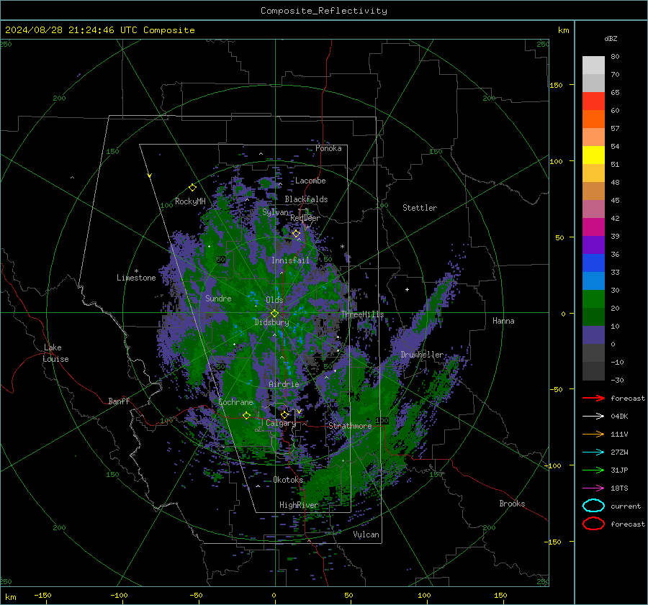
Task: Click the Brooks label
Action: 512,504
